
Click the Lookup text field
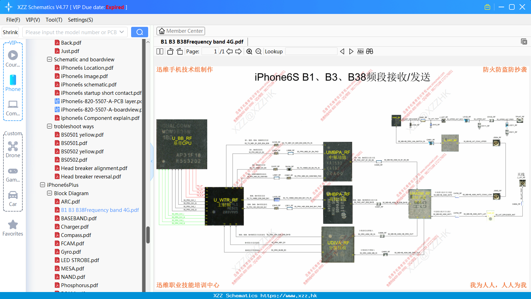311,52
